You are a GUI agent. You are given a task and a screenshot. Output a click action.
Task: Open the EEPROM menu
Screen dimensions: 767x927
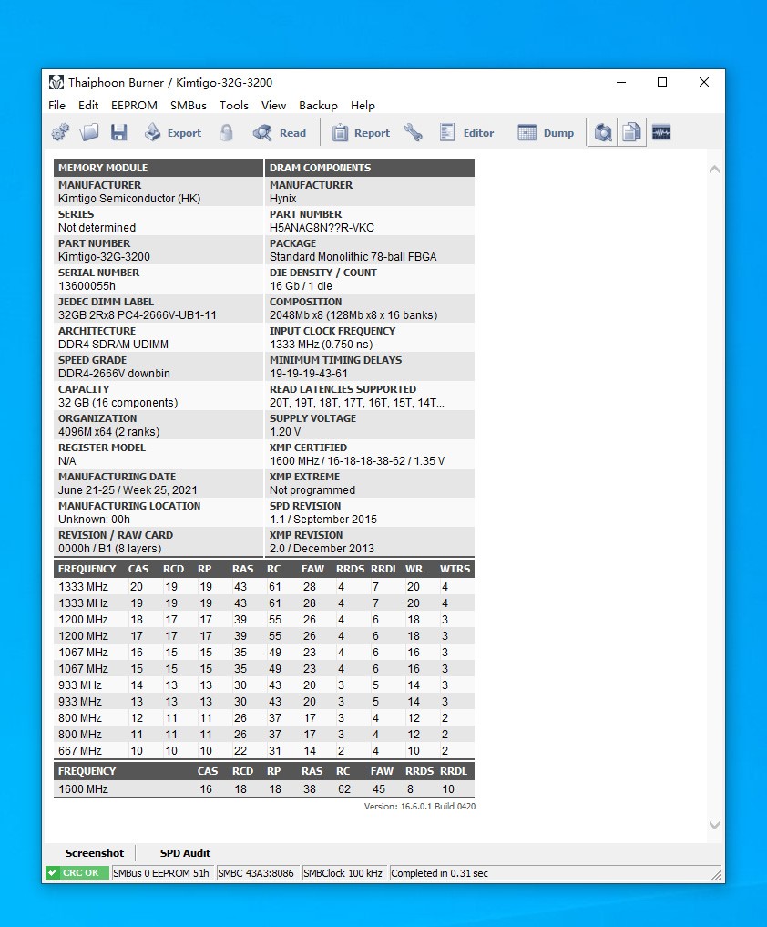tap(134, 105)
